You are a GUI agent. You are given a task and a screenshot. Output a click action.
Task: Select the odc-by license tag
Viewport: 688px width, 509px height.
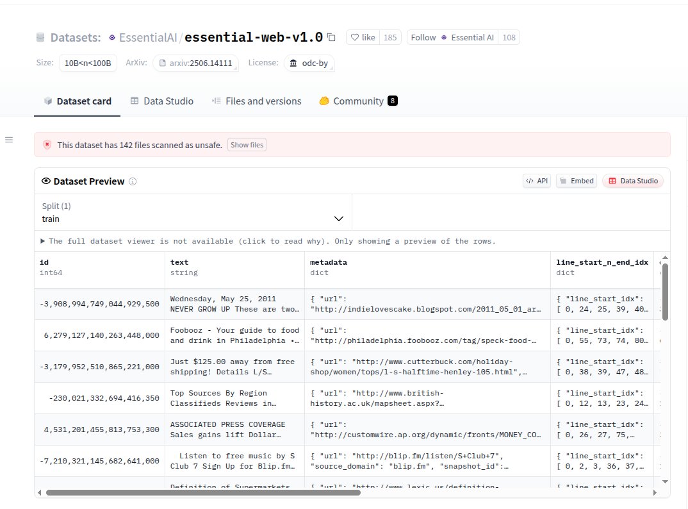pyautogui.click(x=309, y=63)
